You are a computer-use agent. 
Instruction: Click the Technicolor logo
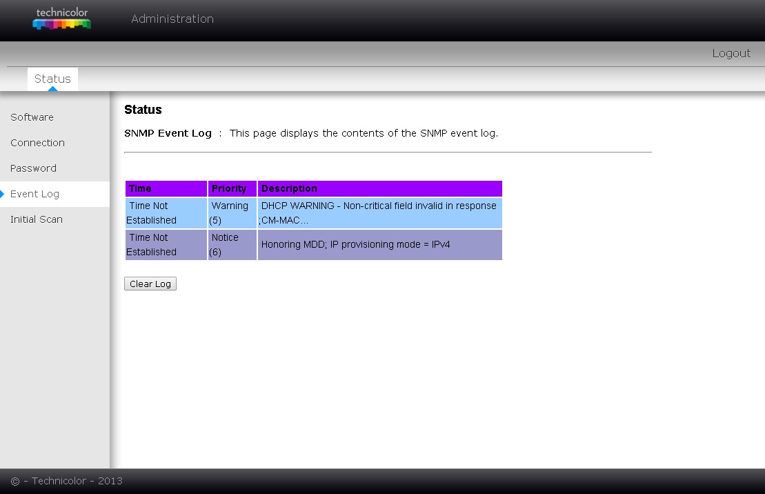coord(61,19)
